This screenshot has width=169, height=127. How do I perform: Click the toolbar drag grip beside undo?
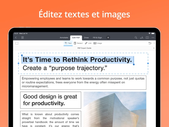point(154,43)
